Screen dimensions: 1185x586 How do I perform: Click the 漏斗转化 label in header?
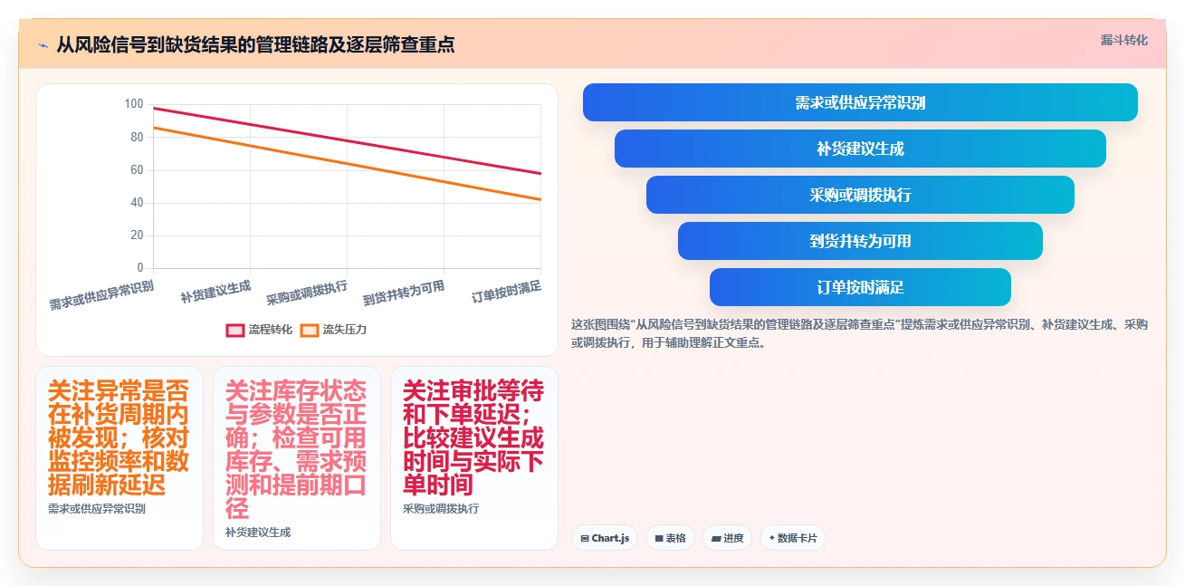pyautogui.click(x=1123, y=41)
